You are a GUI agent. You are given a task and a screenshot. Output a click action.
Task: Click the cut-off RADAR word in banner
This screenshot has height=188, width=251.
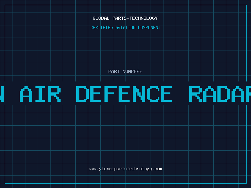point(220,94)
